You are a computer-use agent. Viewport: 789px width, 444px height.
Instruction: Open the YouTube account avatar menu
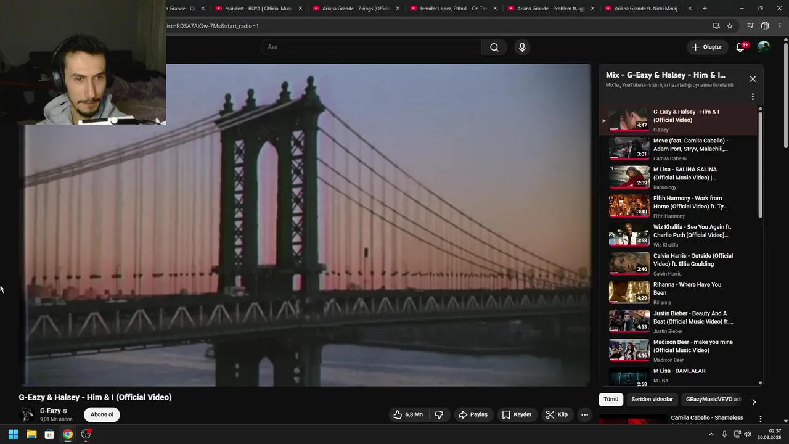[x=764, y=47]
